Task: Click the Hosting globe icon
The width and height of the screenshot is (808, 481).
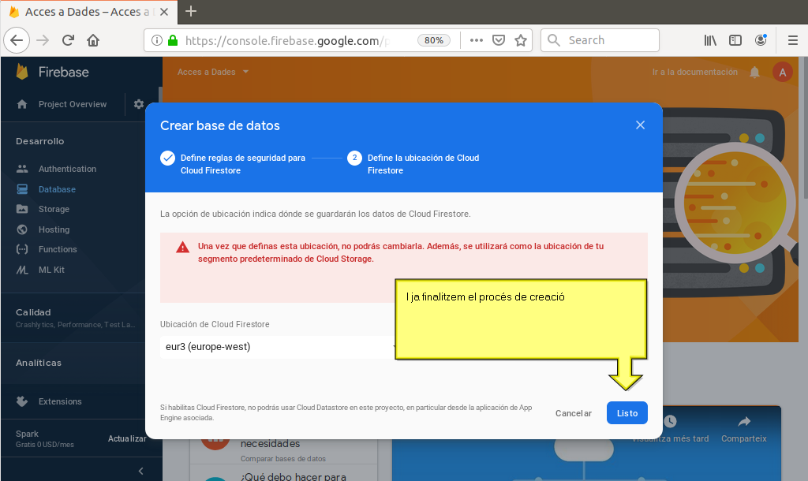Action: [22, 229]
